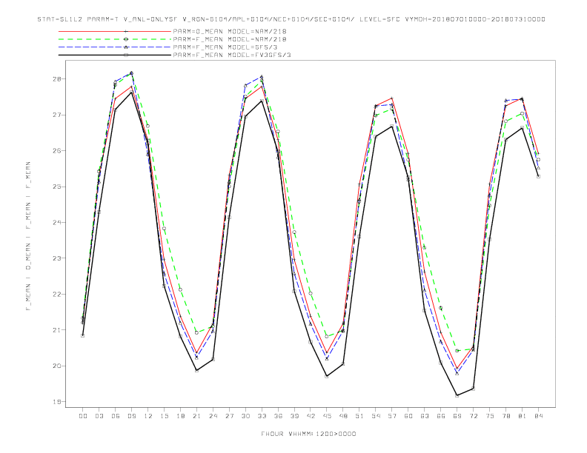Click the red solid line sample in legend
Image resolution: width=587 pixels, height=453 pixels.
pos(115,31)
